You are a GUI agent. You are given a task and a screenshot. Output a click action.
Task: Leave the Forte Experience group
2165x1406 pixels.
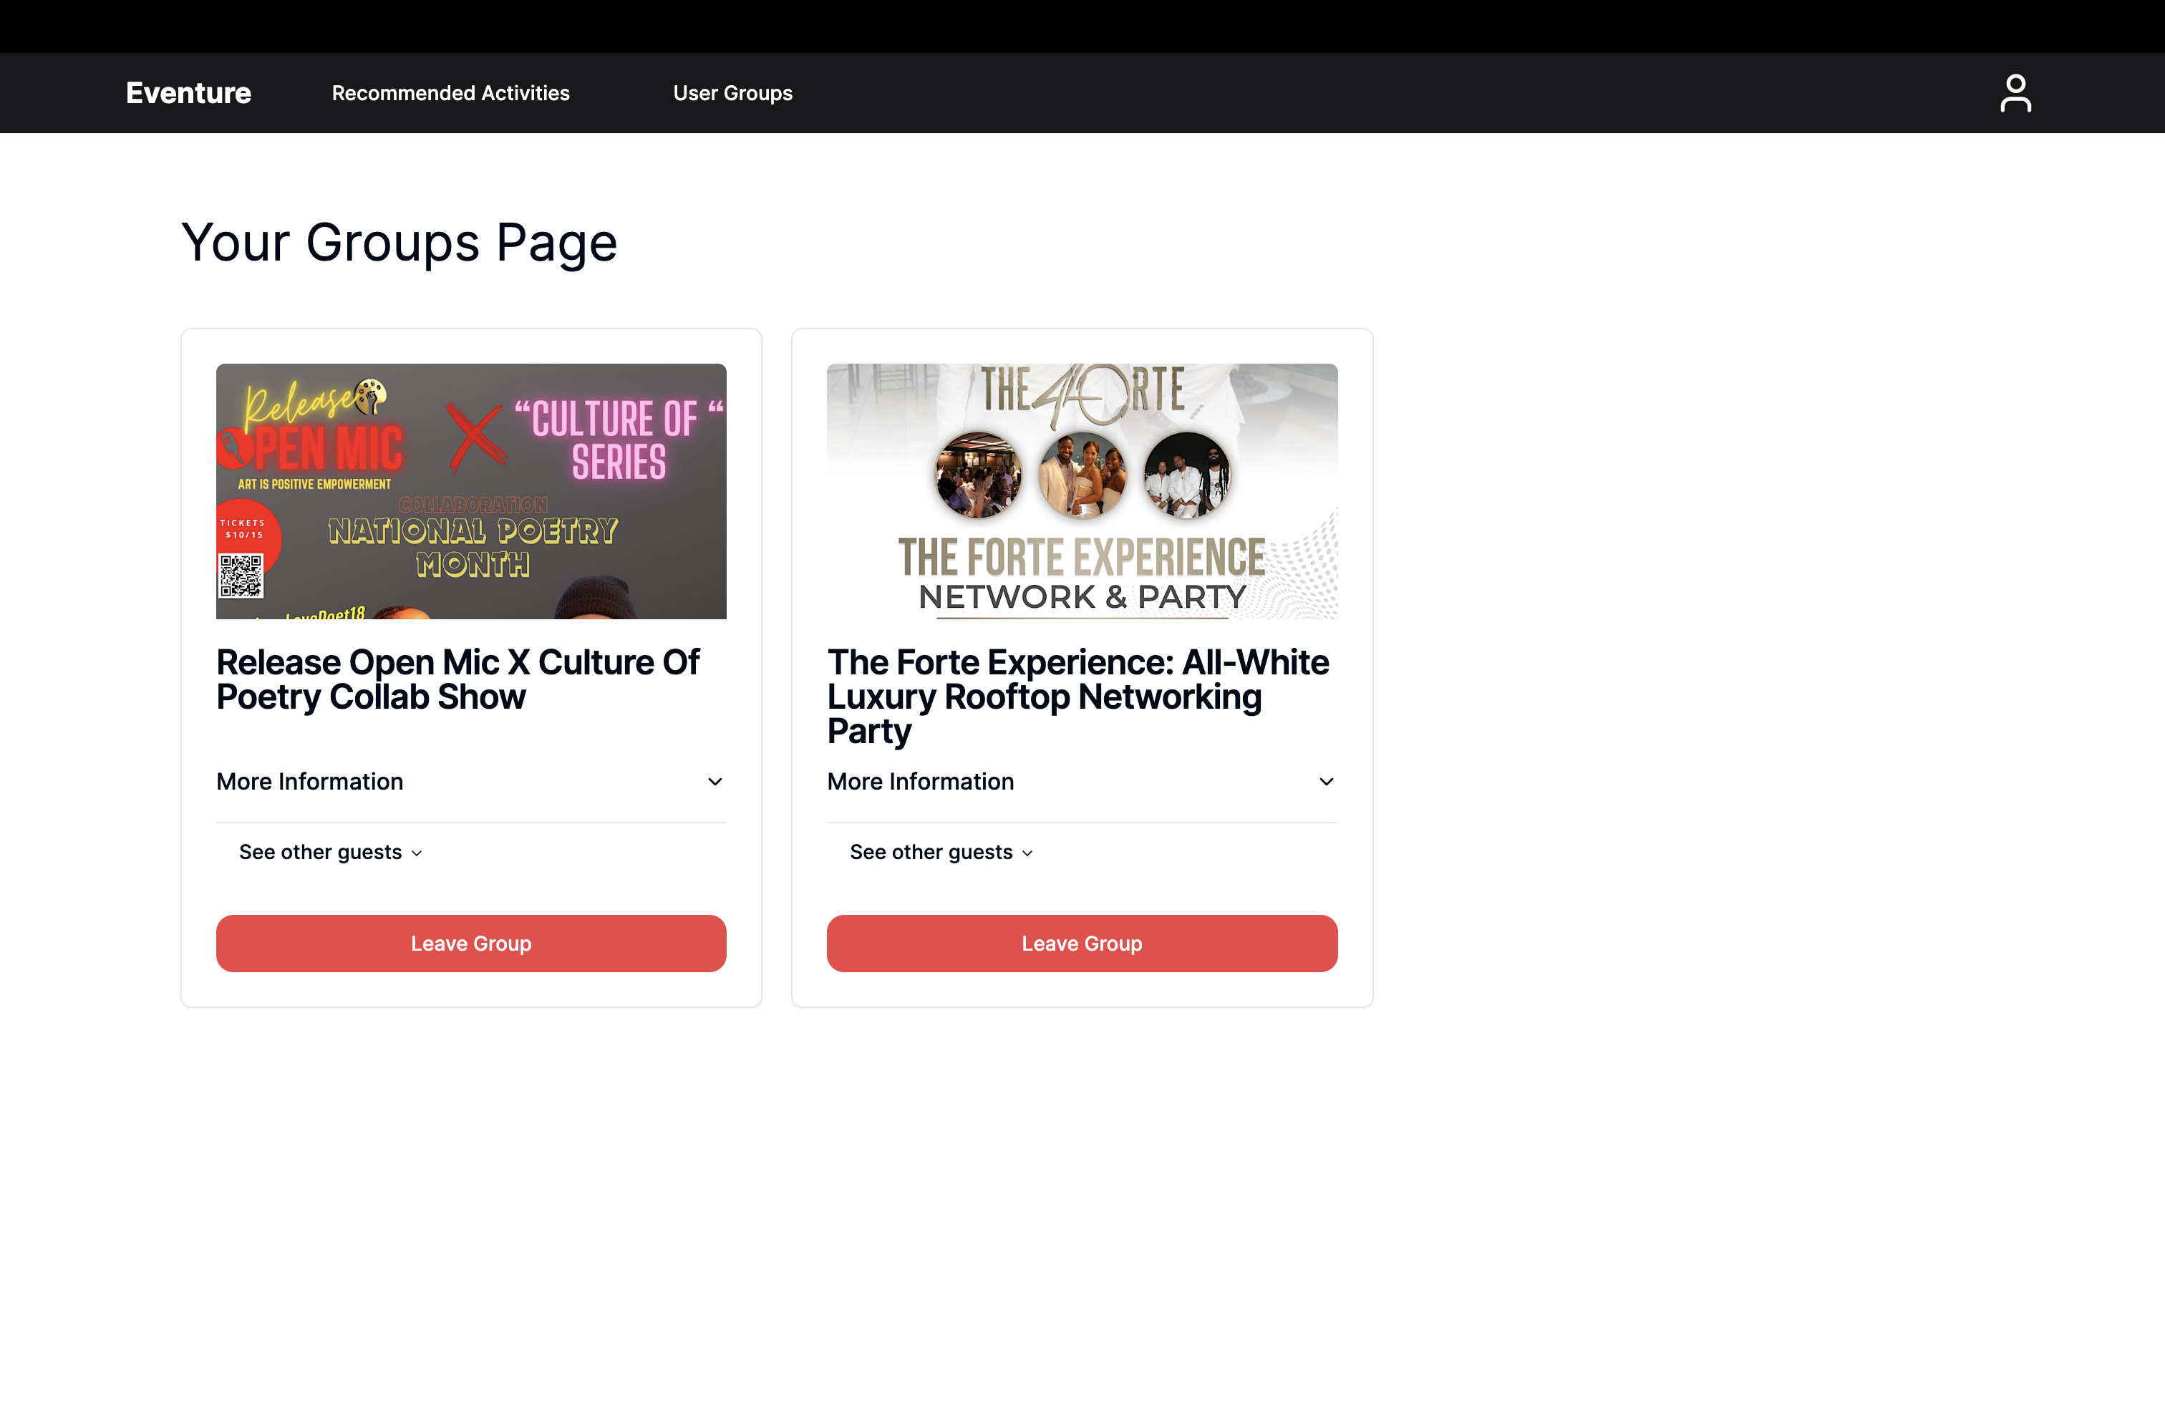point(1082,943)
